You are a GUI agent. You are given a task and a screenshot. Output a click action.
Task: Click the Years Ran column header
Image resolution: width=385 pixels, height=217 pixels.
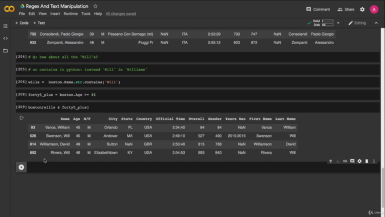pyautogui.click(x=235, y=119)
